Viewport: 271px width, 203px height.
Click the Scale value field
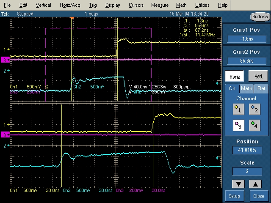(247, 171)
